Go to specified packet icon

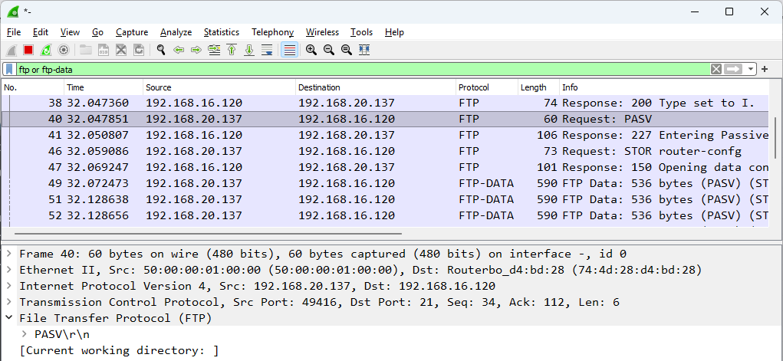point(214,50)
